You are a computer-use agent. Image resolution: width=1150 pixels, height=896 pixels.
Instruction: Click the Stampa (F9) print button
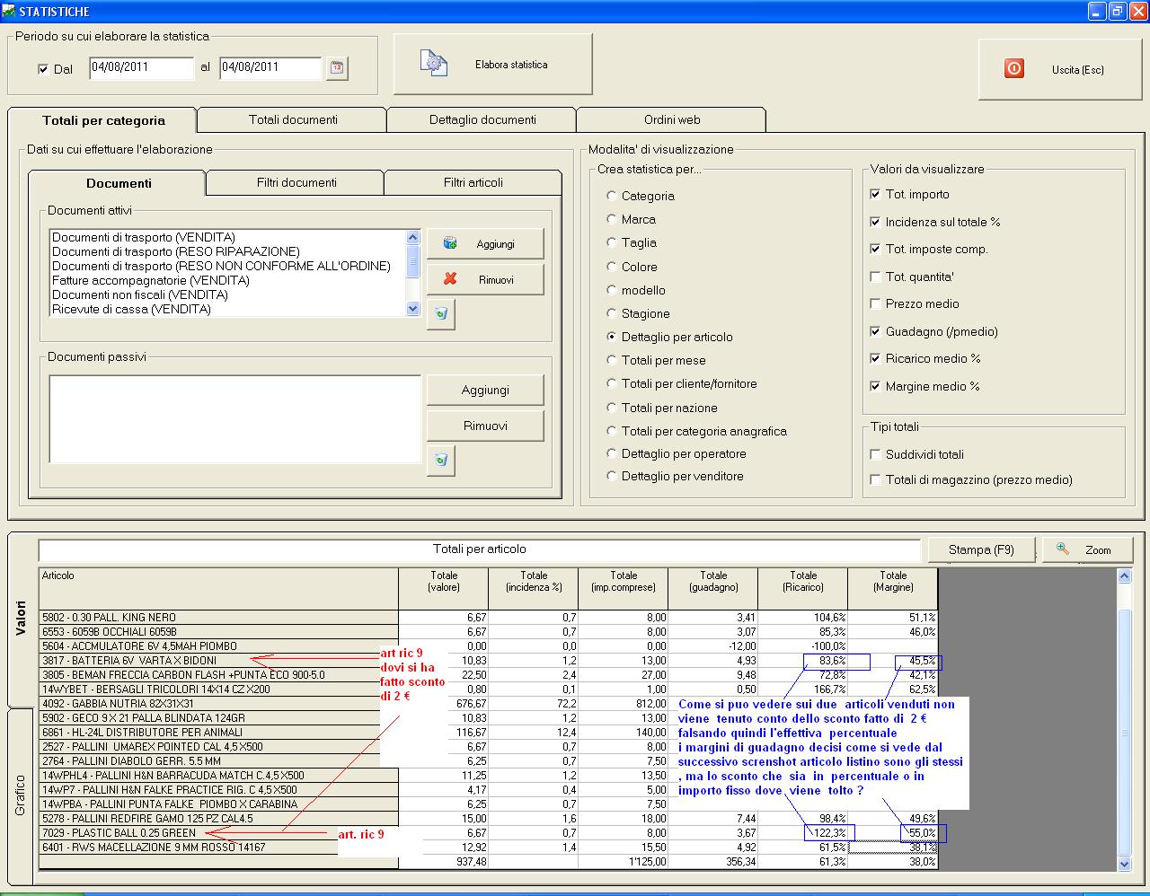tap(980, 549)
